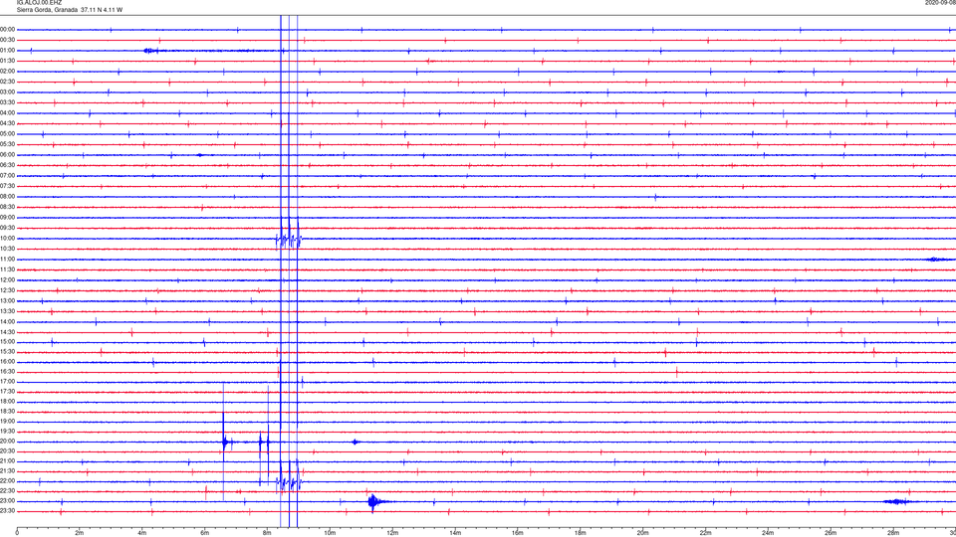Click the 10:00 row label
The height and width of the screenshot is (537, 956).
click(8, 239)
